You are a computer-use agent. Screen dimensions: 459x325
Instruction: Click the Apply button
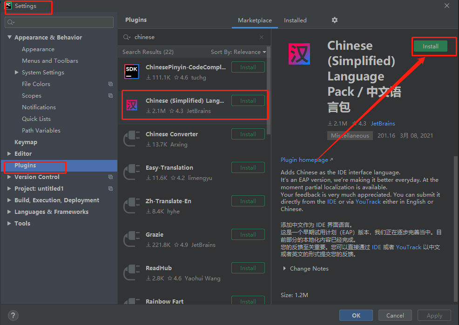point(434,315)
